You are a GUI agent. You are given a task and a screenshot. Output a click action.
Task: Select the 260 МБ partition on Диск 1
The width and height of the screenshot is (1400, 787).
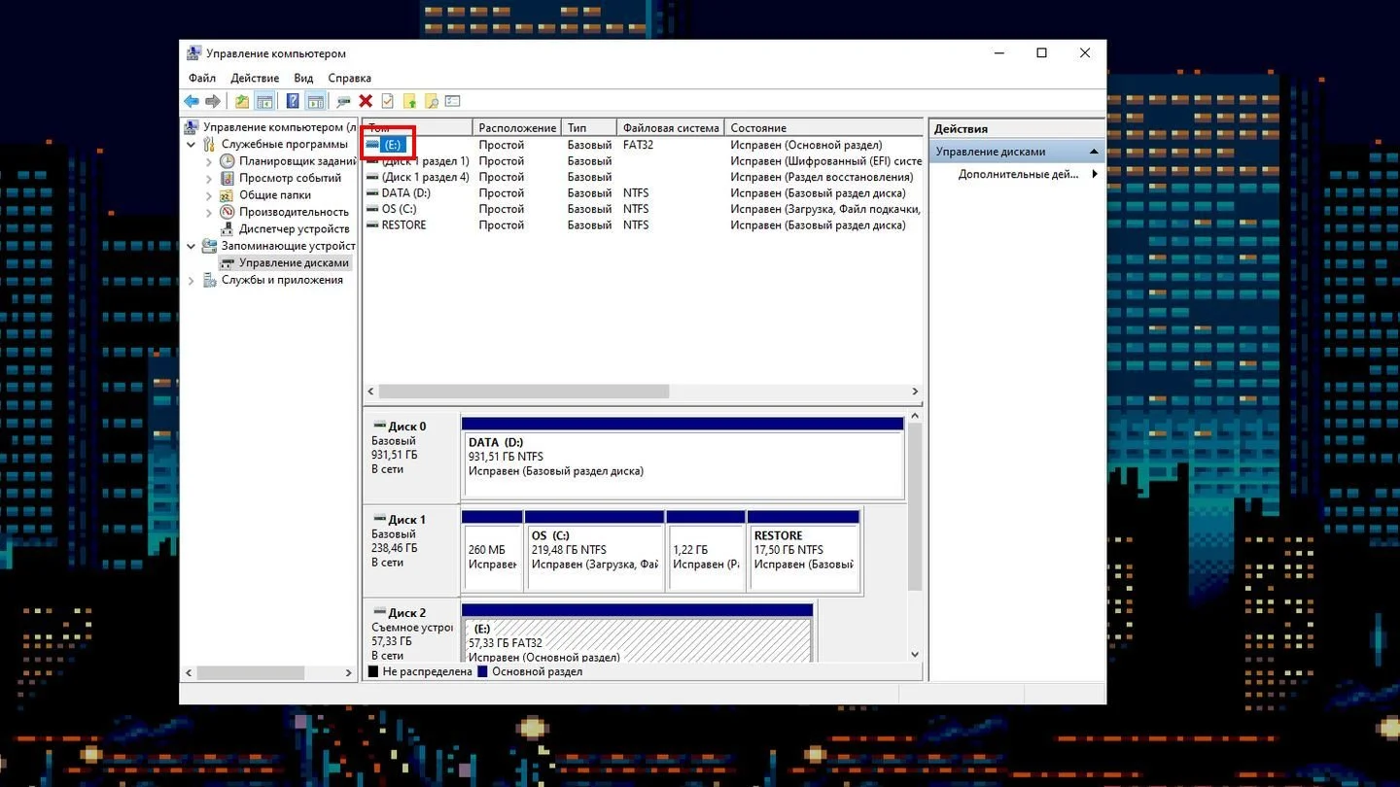(x=492, y=551)
